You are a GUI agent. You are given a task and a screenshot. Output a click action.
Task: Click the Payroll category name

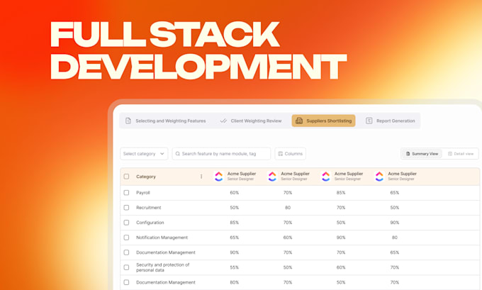click(143, 193)
